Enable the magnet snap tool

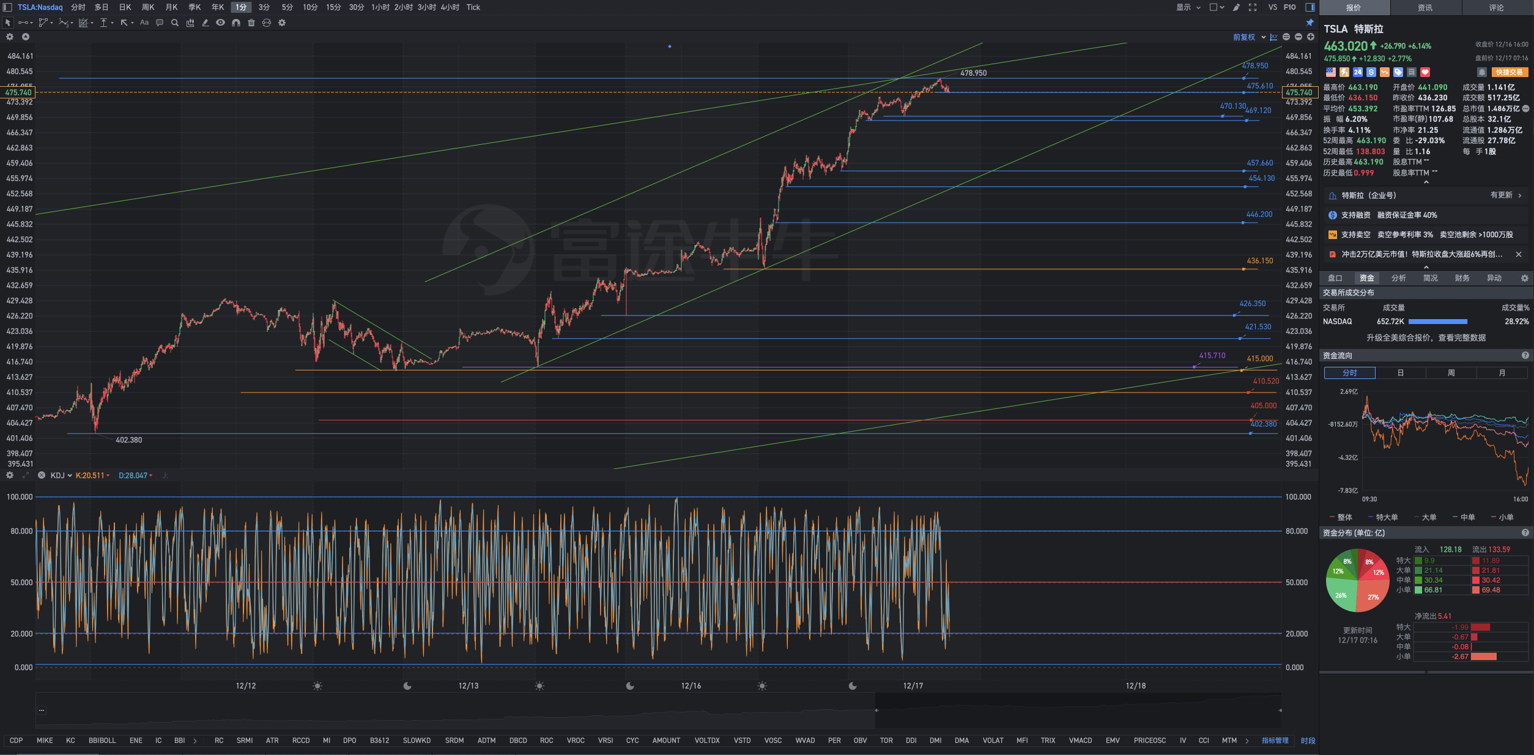pos(236,23)
